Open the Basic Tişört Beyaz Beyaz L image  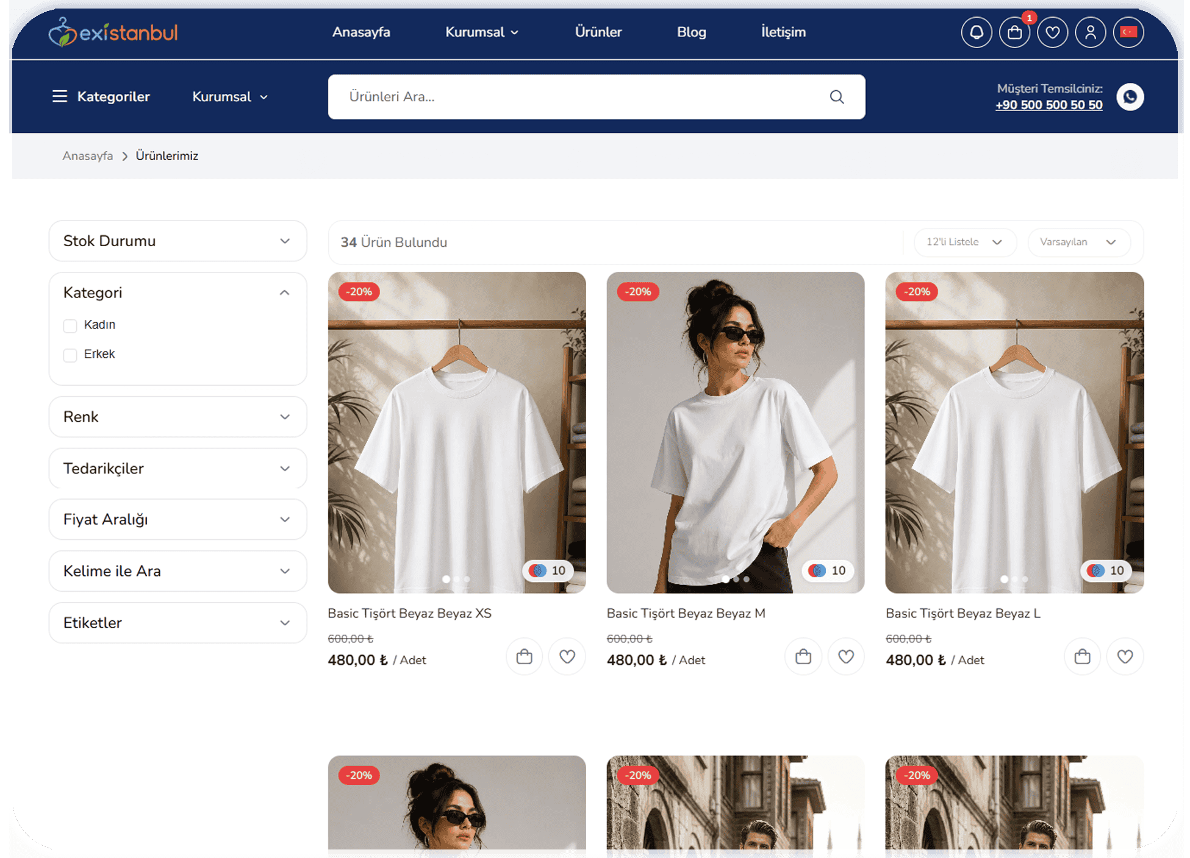coord(1014,433)
